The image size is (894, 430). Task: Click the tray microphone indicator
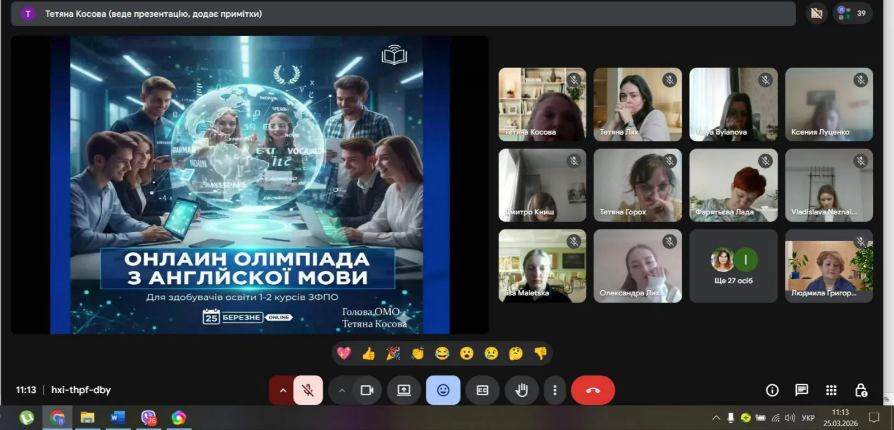[x=731, y=418]
